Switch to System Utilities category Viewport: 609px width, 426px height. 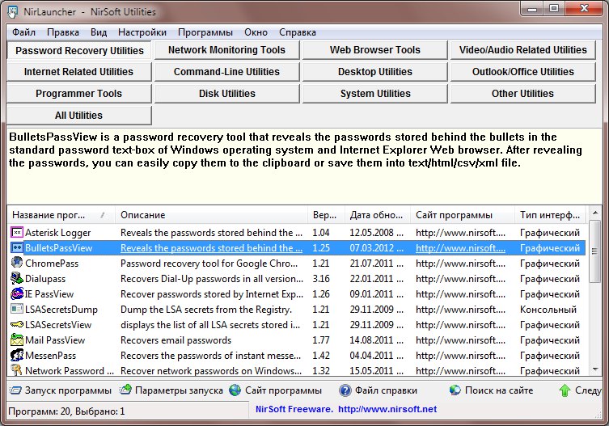pos(374,94)
